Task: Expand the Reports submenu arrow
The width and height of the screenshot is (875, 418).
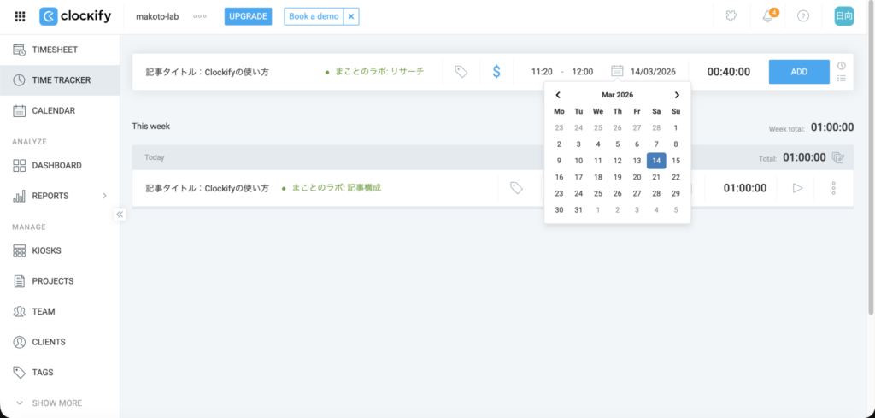Action: point(105,196)
